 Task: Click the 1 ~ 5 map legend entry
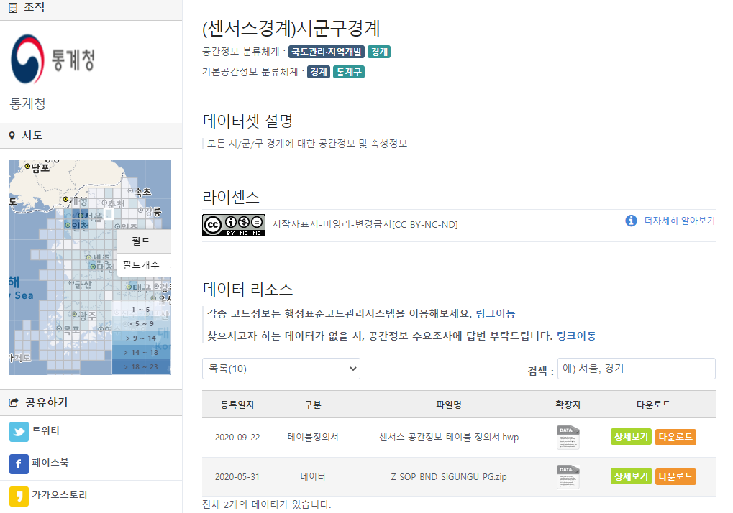click(x=141, y=310)
